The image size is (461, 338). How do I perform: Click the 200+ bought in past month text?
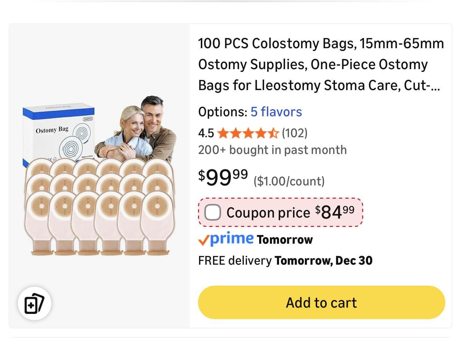point(272,150)
